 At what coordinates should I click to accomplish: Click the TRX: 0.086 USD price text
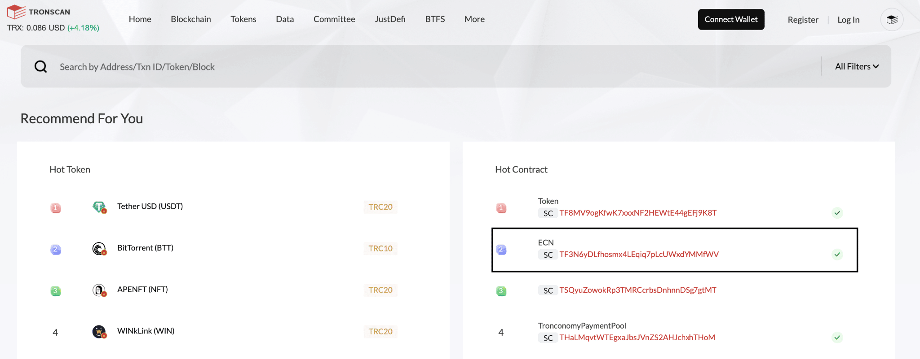(x=36, y=28)
